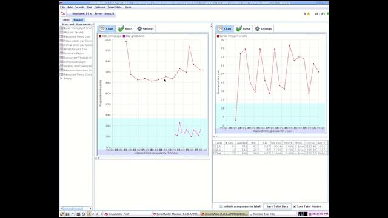
Task: Switch to SmartMeter Monitor taskbar window
Action: pos(176,214)
